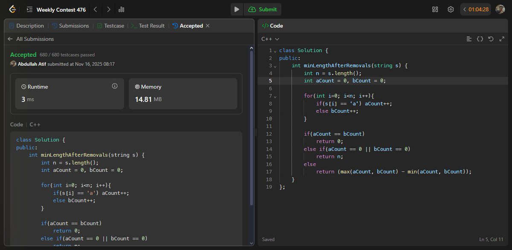Select the Runtime 3 ms card

coord(70,94)
